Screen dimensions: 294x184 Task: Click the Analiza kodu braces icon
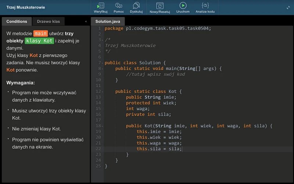pos(205,6)
